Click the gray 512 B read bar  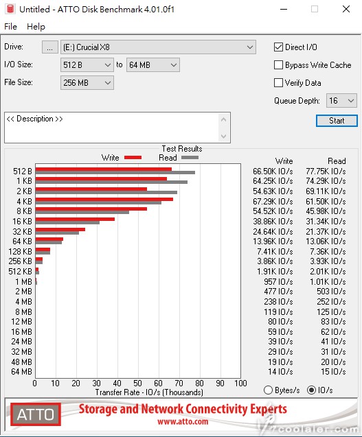(115, 172)
